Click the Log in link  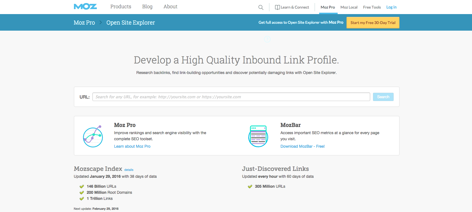391,7
